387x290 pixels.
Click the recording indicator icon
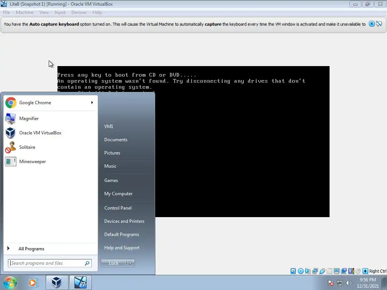point(344,271)
